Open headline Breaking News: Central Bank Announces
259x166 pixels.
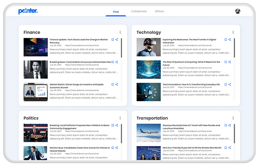click(80, 62)
